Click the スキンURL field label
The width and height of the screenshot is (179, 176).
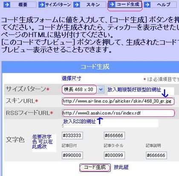tap(22, 101)
